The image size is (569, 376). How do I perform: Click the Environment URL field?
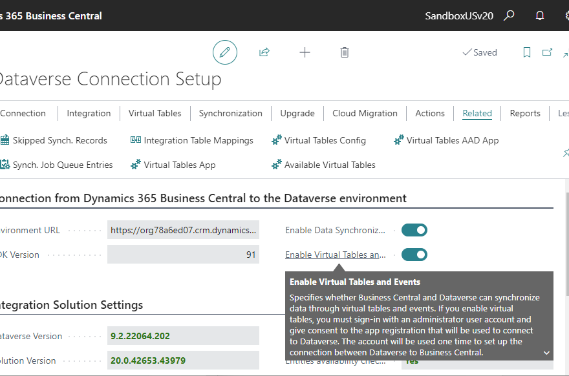pyautogui.click(x=183, y=230)
